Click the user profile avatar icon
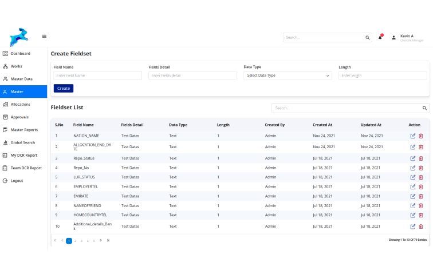The width and height of the screenshot is (433, 278). click(393, 38)
